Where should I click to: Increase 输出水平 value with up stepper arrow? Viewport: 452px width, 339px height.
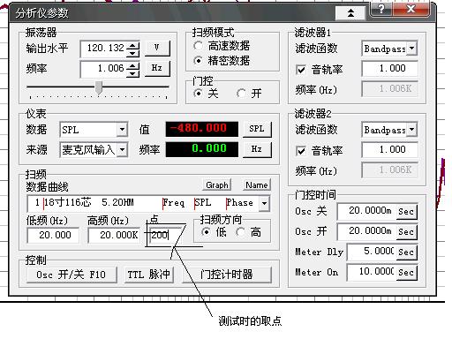click(133, 45)
